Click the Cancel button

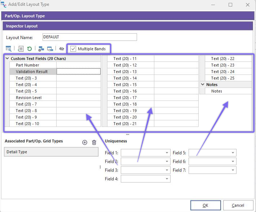coord(238,205)
